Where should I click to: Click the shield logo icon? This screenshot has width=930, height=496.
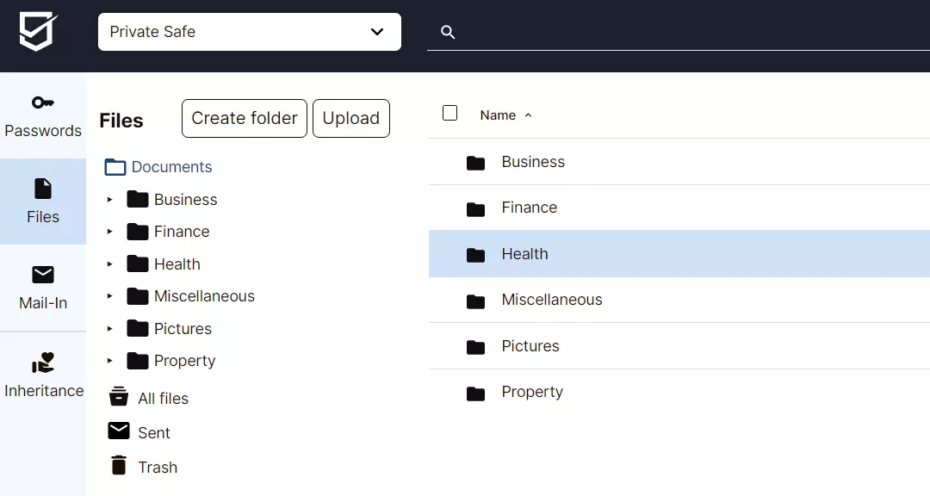pos(39,32)
